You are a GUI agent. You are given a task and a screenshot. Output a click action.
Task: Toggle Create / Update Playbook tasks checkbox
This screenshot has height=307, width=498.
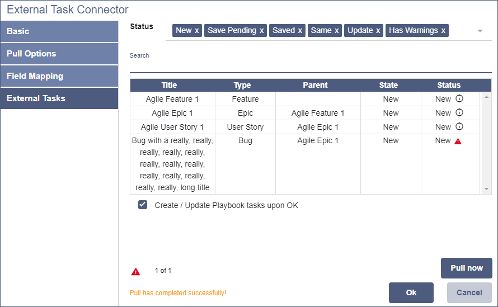143,205
